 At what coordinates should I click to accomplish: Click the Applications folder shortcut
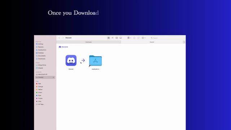click(x=95, y=61)
